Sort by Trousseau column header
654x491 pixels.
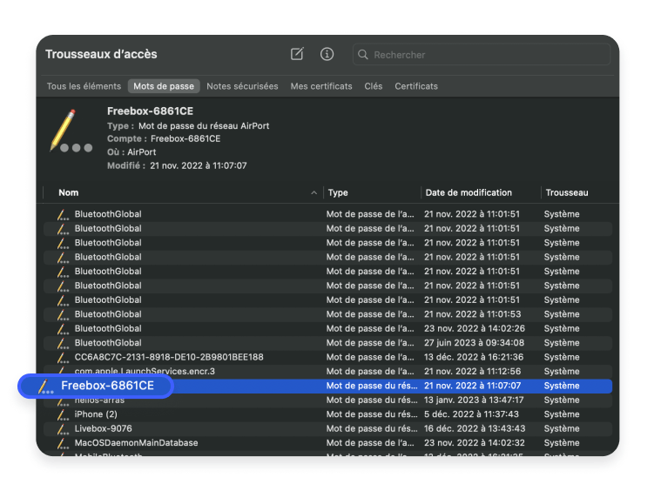coord(567,192)
